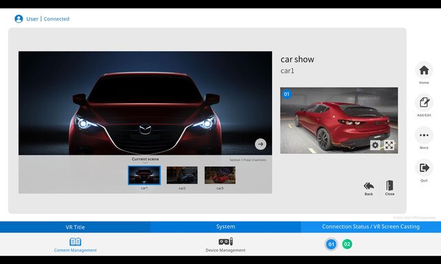Open Connection Status / VR Screen Casting tab
The width and height of the screenshot is (441, 264).
[371, 227]
